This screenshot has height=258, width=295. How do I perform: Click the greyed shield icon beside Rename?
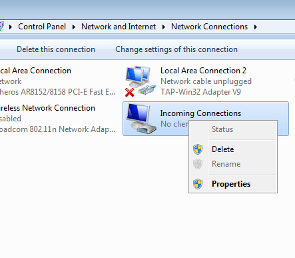pos(198,164)
